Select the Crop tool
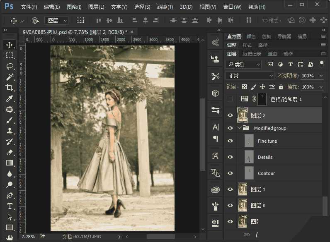Viewport: 330px width, 242px height. [x=10, y=88]
